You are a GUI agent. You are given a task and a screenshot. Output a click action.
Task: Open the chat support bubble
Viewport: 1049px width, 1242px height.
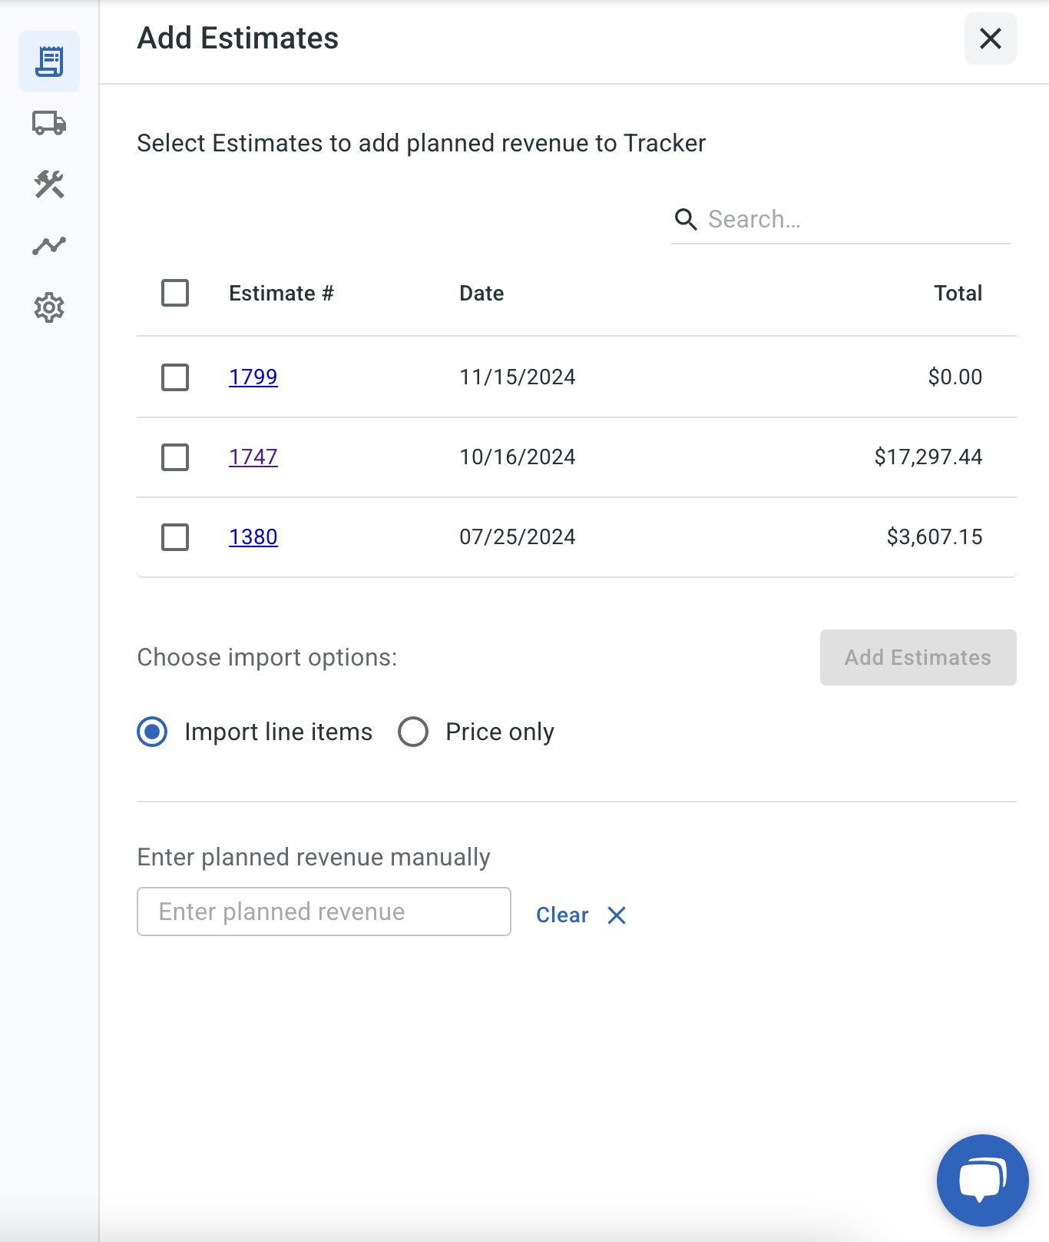[x=982, y=1180]
